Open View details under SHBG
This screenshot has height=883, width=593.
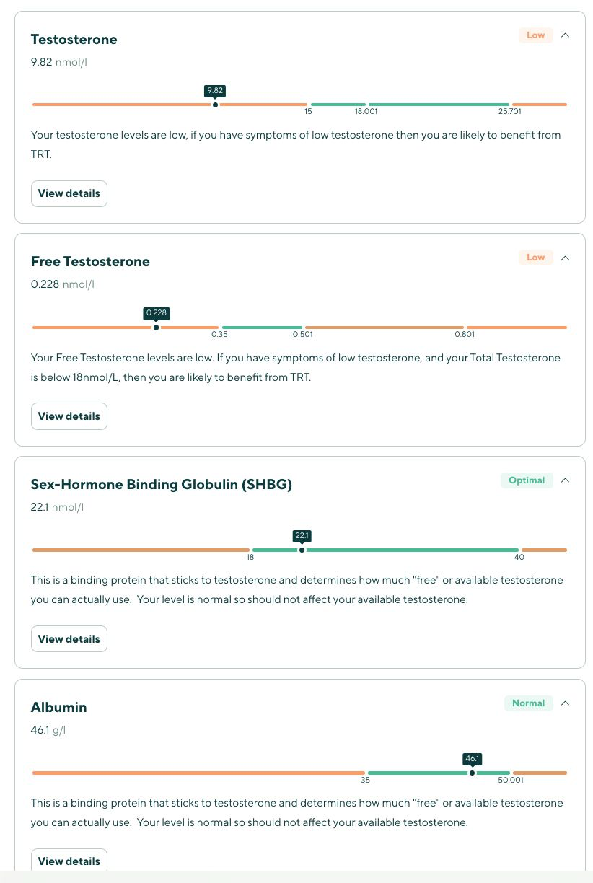pos(69,639)
